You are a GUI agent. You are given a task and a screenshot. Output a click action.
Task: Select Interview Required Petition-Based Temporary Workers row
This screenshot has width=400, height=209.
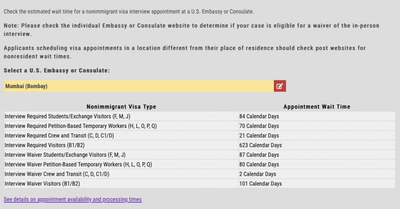click(x=200, y=126)
